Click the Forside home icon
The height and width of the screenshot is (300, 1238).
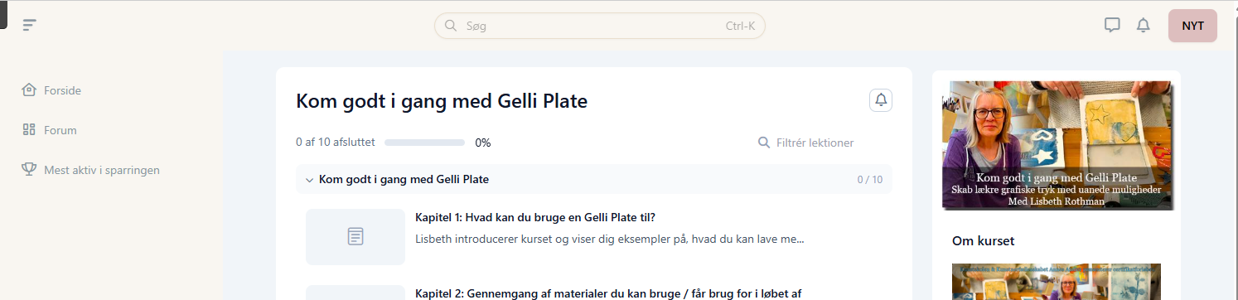tap(30, 90)
